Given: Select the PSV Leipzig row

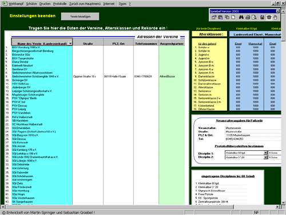Looking at the screenshot, I should 42,109.
